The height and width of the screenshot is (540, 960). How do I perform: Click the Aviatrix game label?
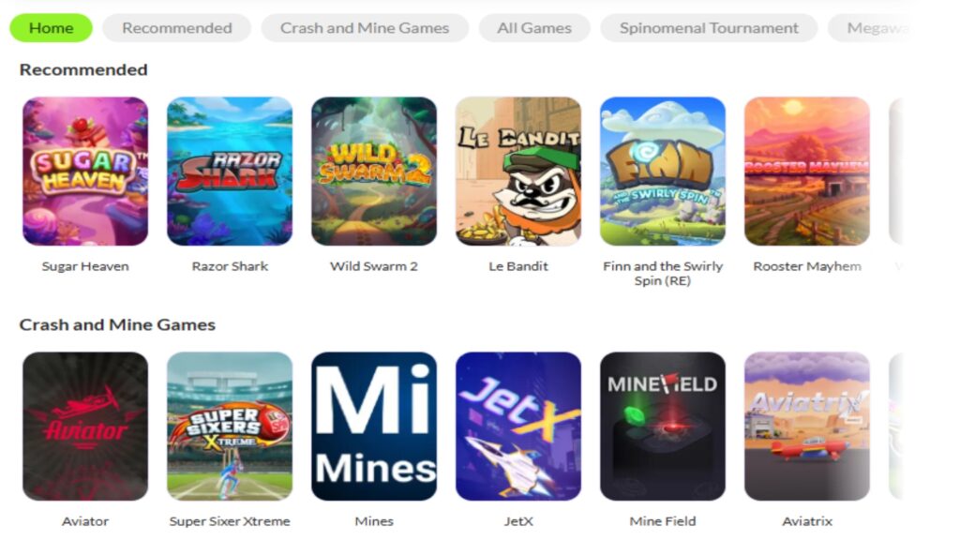(x=807, y=521)
